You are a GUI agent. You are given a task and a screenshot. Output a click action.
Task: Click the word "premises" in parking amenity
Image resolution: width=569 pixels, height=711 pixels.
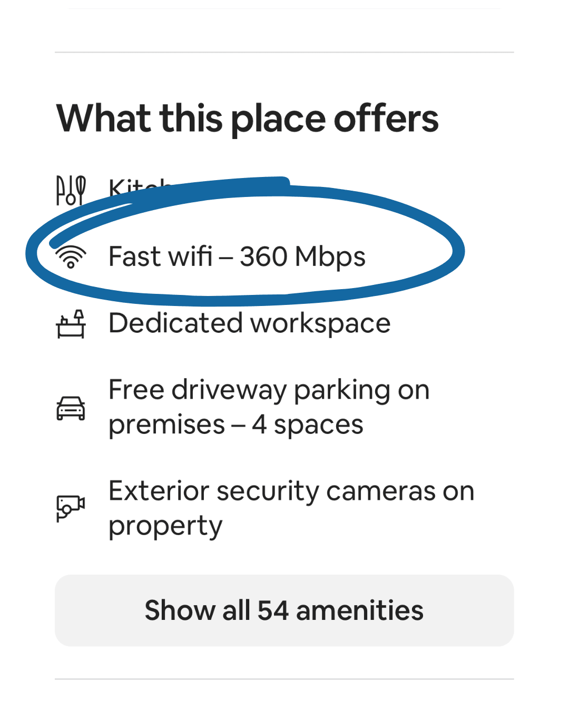166,424
